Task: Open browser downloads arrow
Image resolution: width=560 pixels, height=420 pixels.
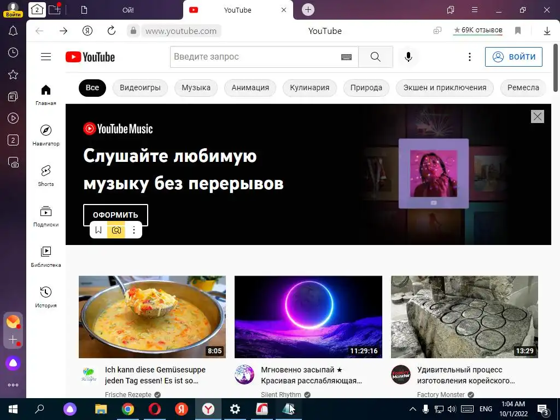Action: point(547,31)
